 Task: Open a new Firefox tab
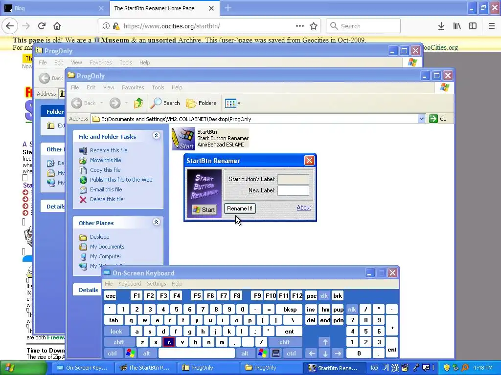click(228, 8)
